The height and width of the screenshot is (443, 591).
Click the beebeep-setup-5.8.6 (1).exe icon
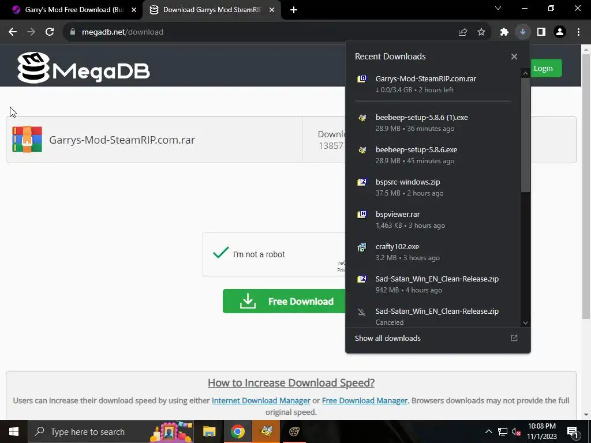pos(362,118)
